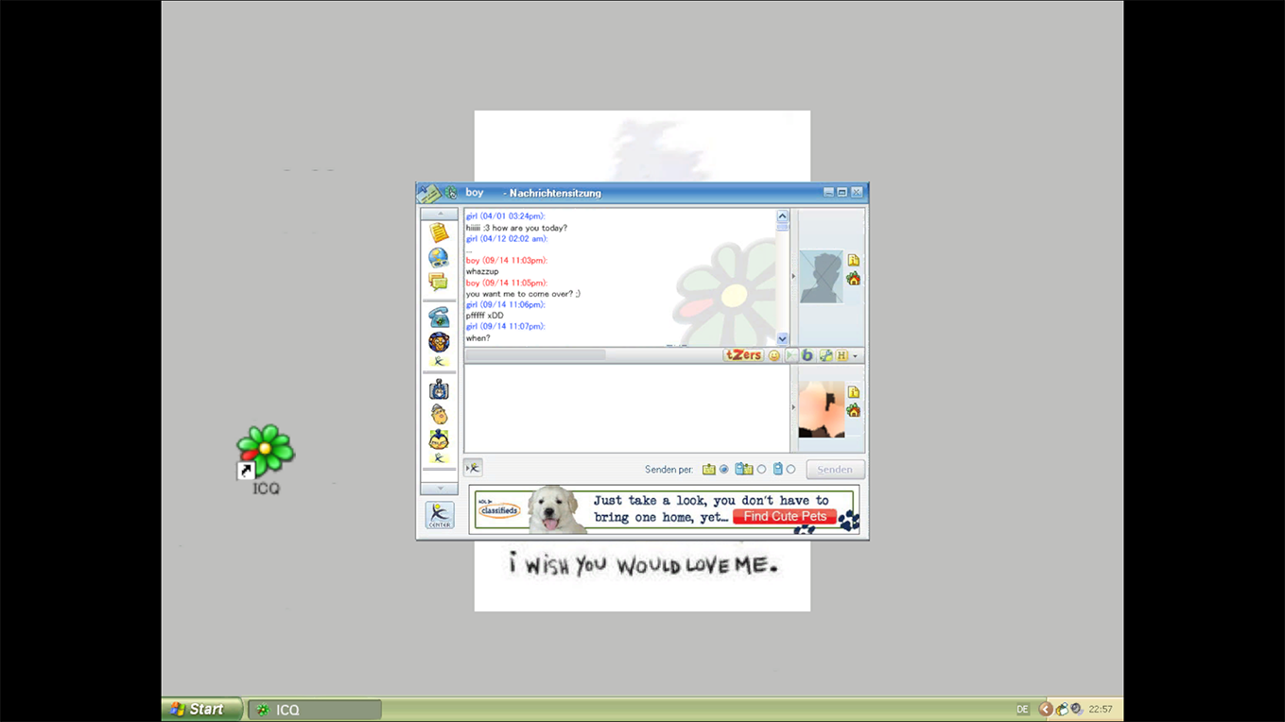Viewport: 1285px width, 722px height.
Task: Open homepage icon beside lower avatar
Action: 854,411
